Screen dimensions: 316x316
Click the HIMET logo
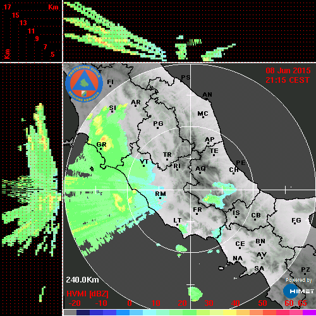tap(299, 291)
